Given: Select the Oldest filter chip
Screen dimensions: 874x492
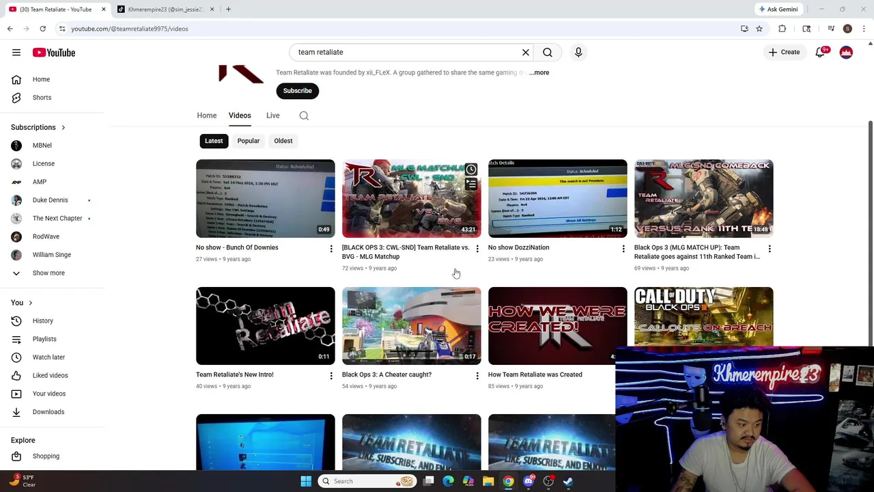Looking at the screenshot, I should [283, 141].
